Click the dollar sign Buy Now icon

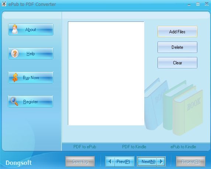point(15,77)
